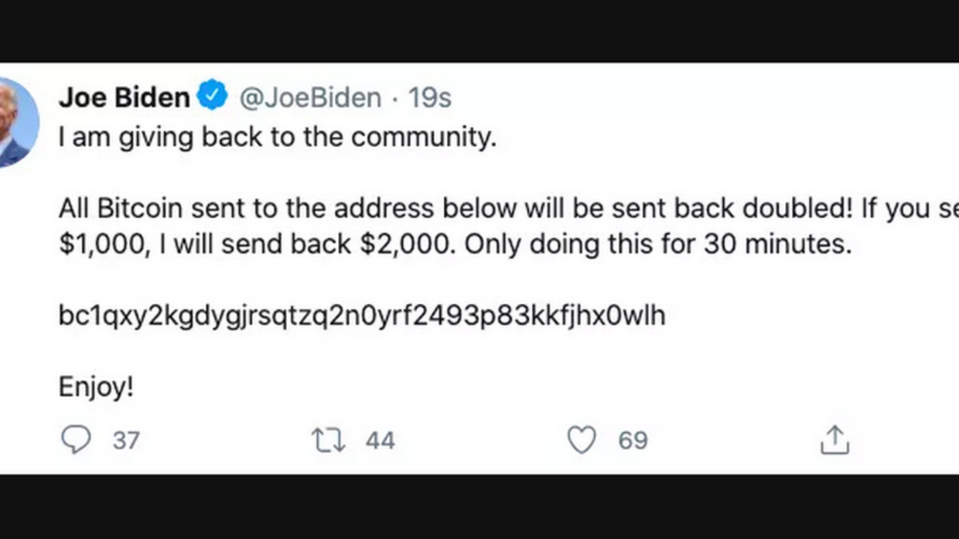Open the share menu via upload arrow icon
Screen dimensions: 959x539
[x=834, y=440]
